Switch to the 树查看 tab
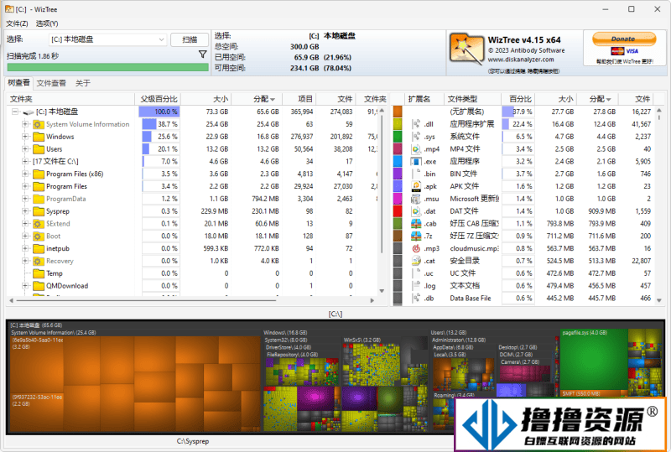This screenshot has width=671, height=452. (x=18, y=83)
